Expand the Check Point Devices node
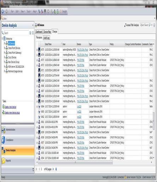The image size is (157, 182). pos(5,48)
